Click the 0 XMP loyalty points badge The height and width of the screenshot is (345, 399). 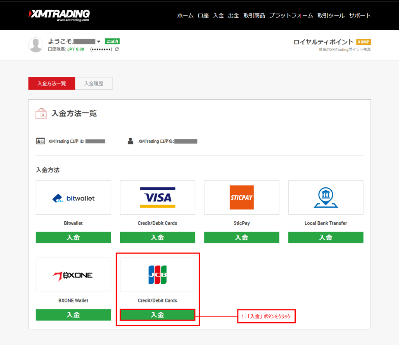pos(363,42)
